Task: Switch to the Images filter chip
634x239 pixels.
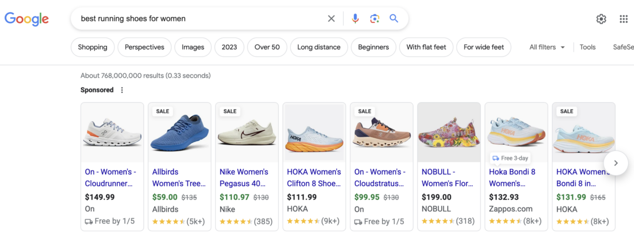Action: 193,47
